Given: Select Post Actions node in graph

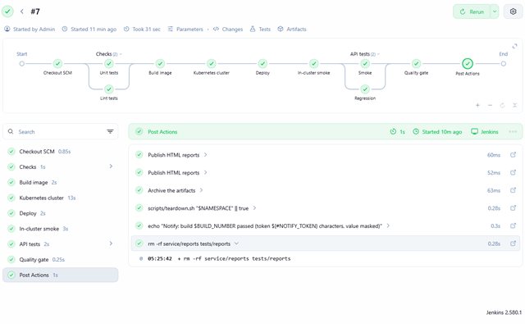Looking at the screenshot, I should 468,63.
